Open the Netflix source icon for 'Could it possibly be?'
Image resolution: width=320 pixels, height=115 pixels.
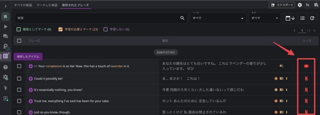(x=306, y=78)
